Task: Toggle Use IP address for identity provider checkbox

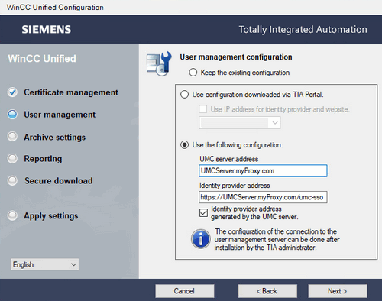Action: click(x=203, y=109)
